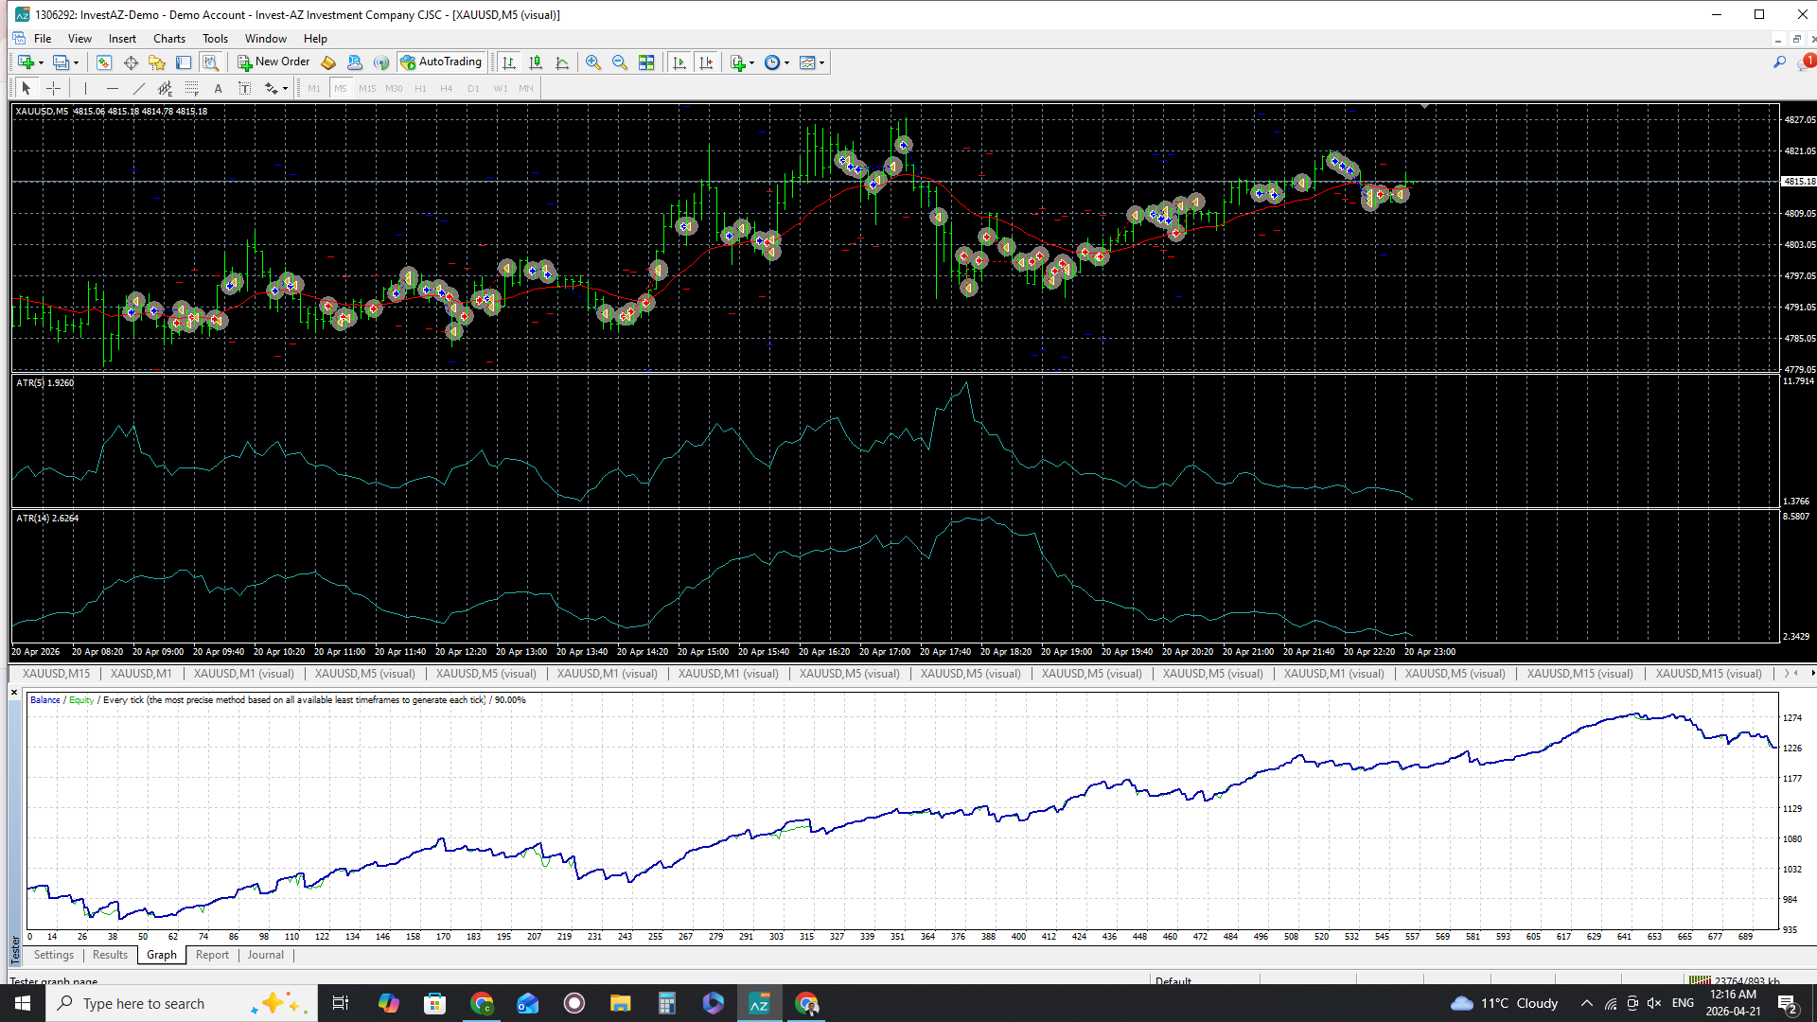The image size is (1817, 1022).
Task: Click the New Order button
Action: (273, 62)
